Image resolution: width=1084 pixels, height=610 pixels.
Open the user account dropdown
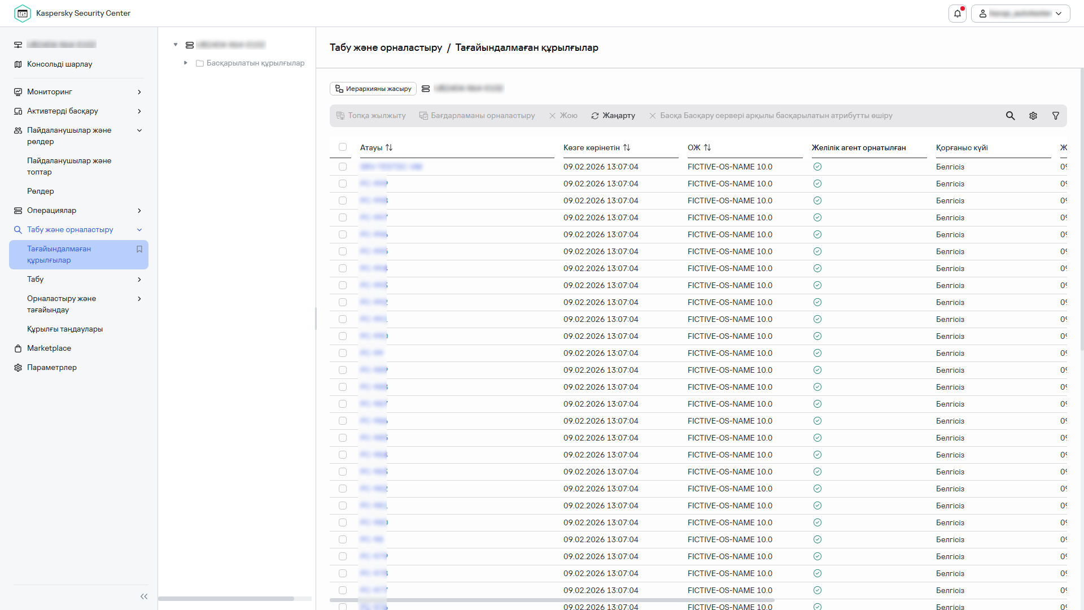[1020, 14]
